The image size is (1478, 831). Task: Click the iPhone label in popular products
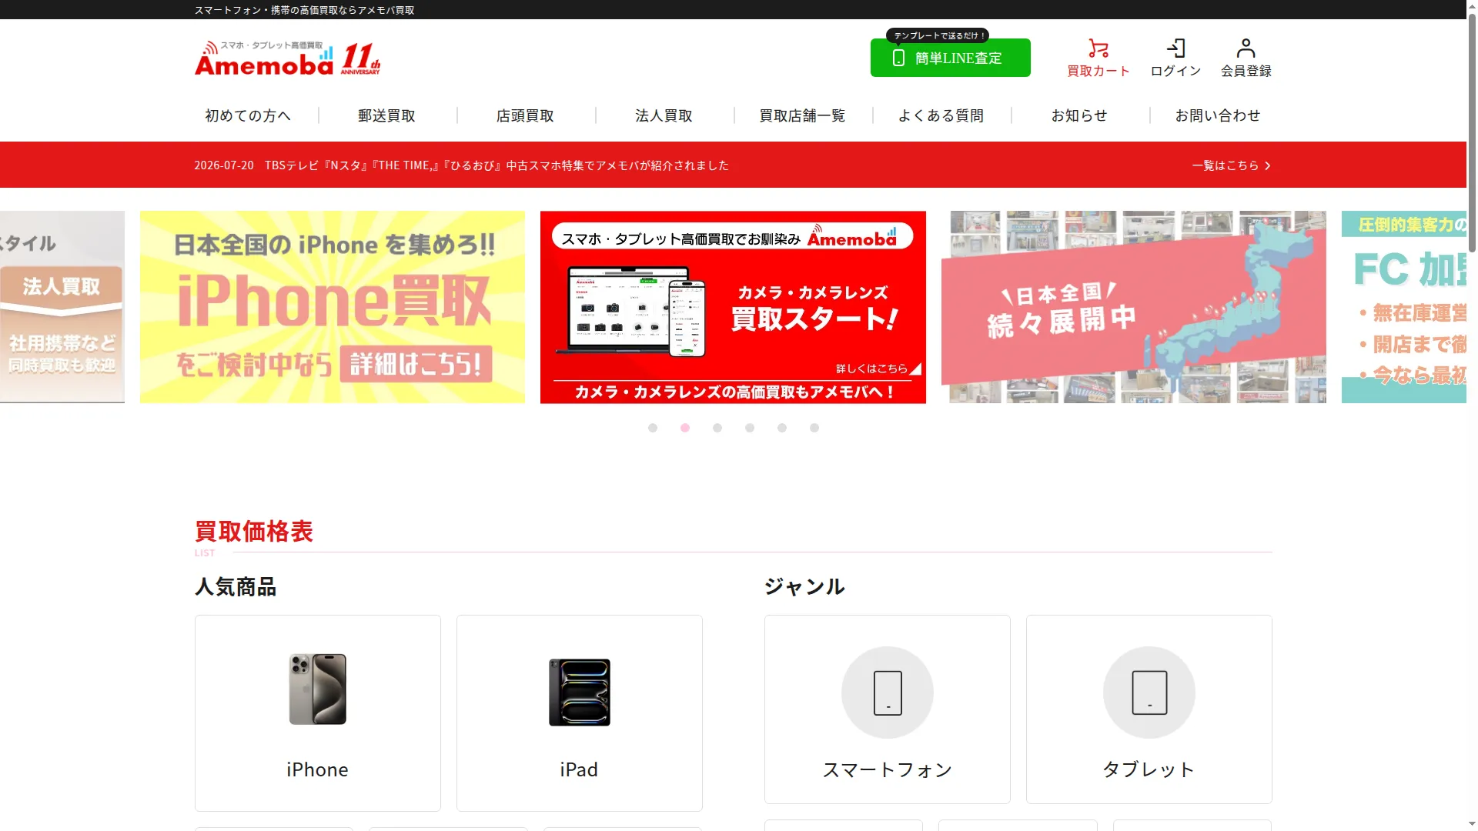point(317,769)
